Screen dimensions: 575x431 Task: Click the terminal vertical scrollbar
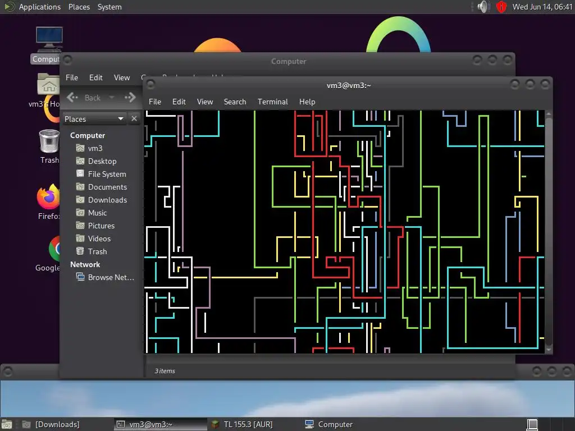pyautogui.click(x=549, y=232)
